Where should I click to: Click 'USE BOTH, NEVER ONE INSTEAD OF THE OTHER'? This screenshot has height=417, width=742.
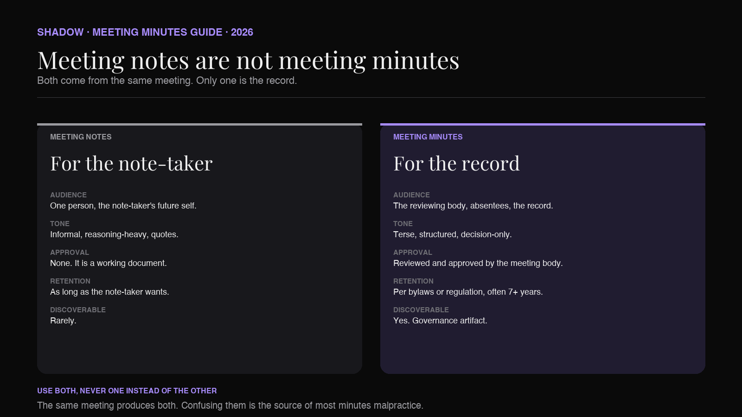point(127,391)
